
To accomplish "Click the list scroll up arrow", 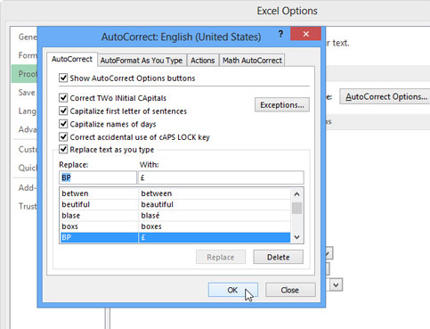I will 296,194.
